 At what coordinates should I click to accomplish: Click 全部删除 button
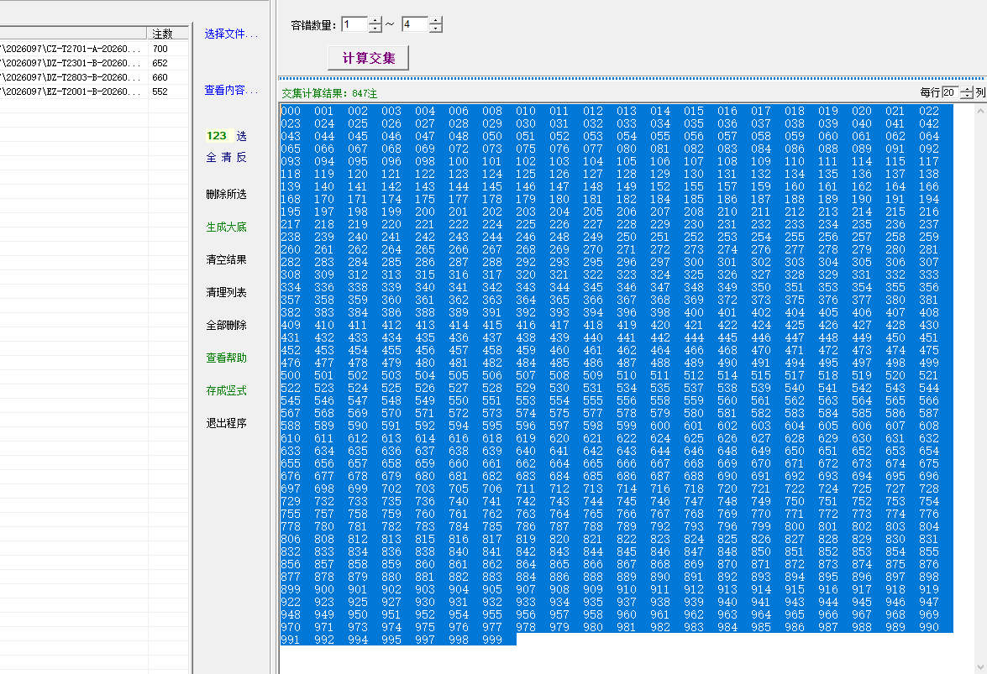coord(226,325)
